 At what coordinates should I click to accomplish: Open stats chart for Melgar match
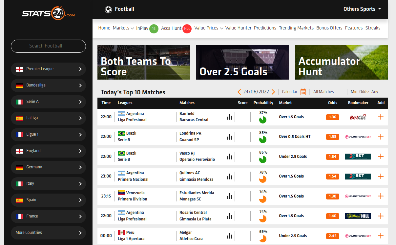tap(230, 236)
